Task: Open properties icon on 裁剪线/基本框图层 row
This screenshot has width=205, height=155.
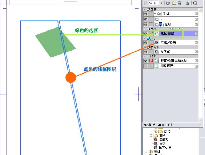Action: tap(196, 61)
